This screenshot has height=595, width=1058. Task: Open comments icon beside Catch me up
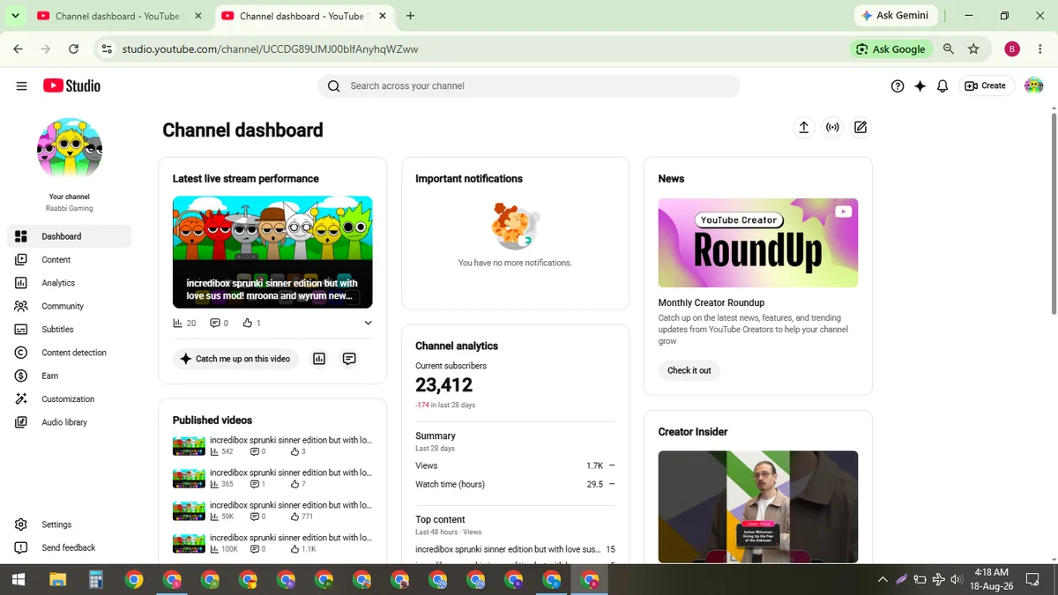pos(349,359)
